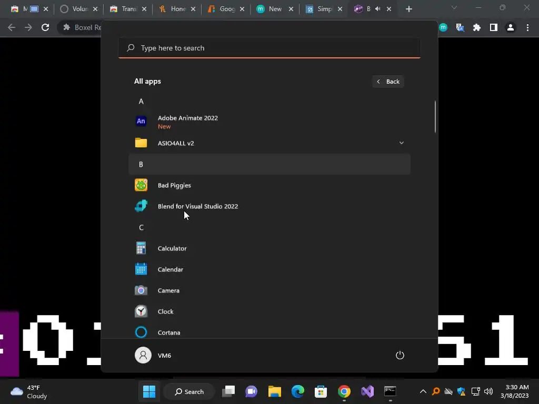This screenshot has height=404, width=539.
Task: Click the Search button on the taskbar
Action: pyautogui.click(x=189, y=391)
